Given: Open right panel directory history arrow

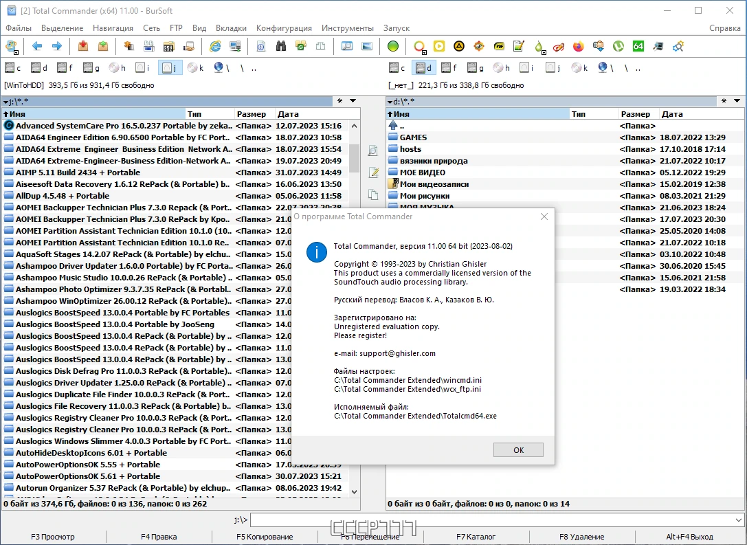Looking at the screenshot, I should [737, 101].
